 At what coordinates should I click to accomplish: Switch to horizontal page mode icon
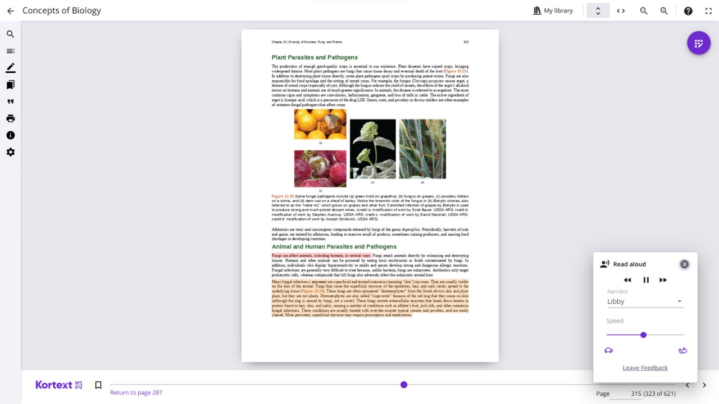(621, 11)
